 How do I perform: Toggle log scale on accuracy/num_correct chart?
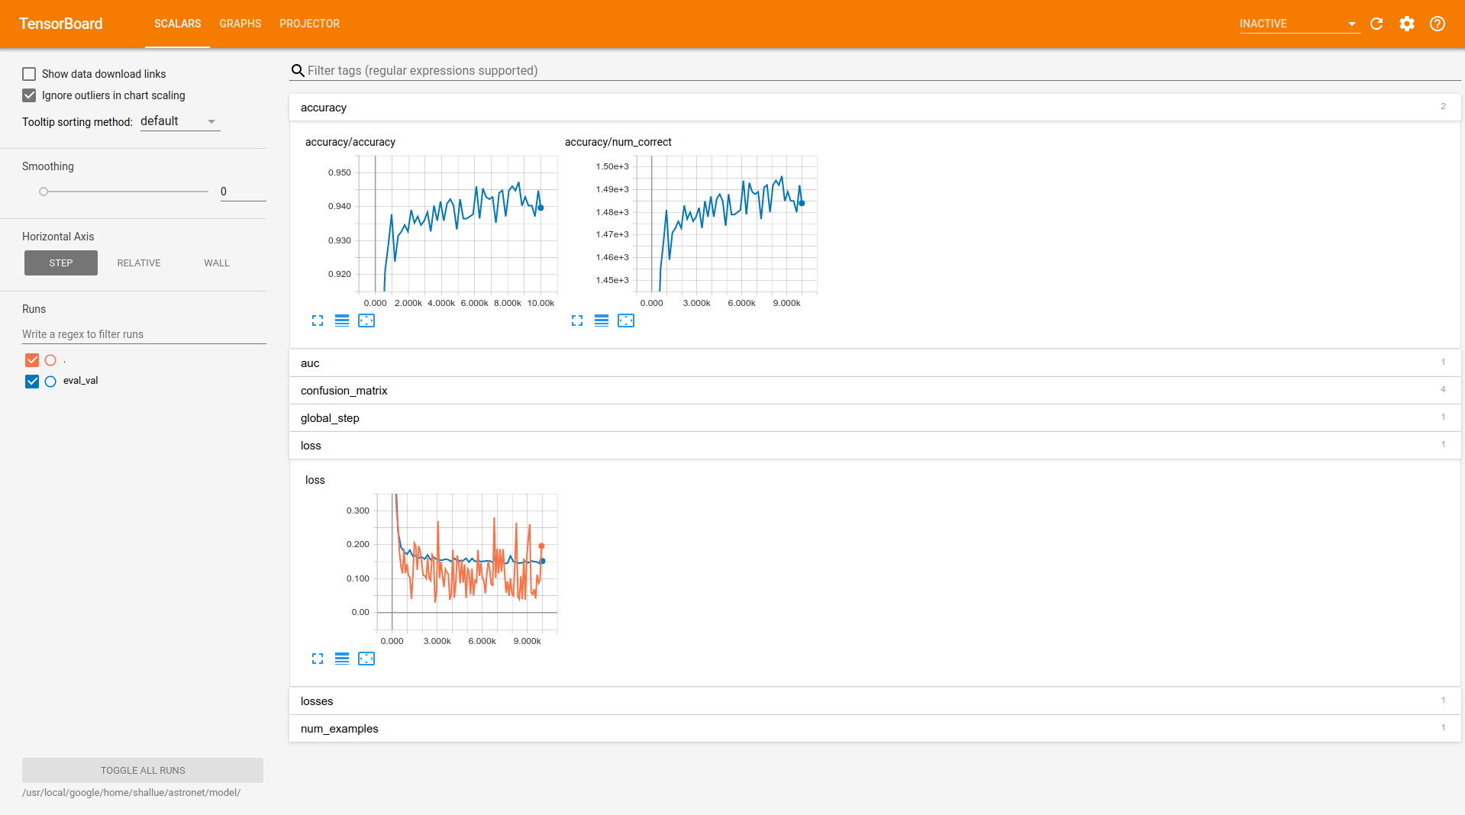pos(602,321)
